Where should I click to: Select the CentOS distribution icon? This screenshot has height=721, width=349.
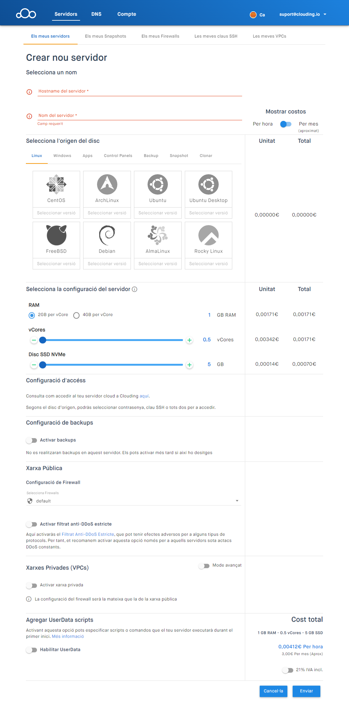[56, 184]
